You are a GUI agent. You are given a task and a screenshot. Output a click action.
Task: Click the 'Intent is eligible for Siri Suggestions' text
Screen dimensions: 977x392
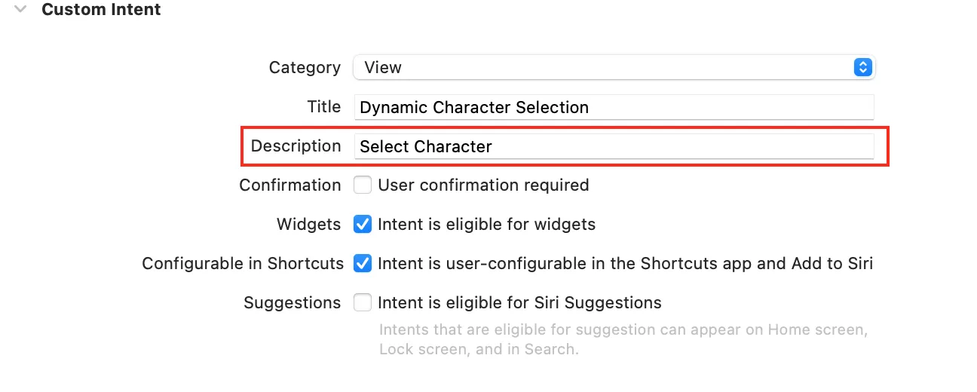tap(519, 302)
